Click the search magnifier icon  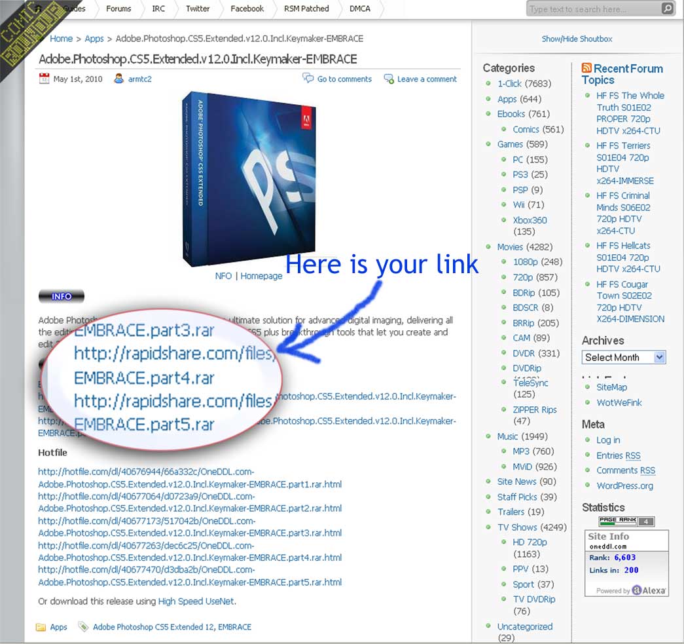pos(667,9)
